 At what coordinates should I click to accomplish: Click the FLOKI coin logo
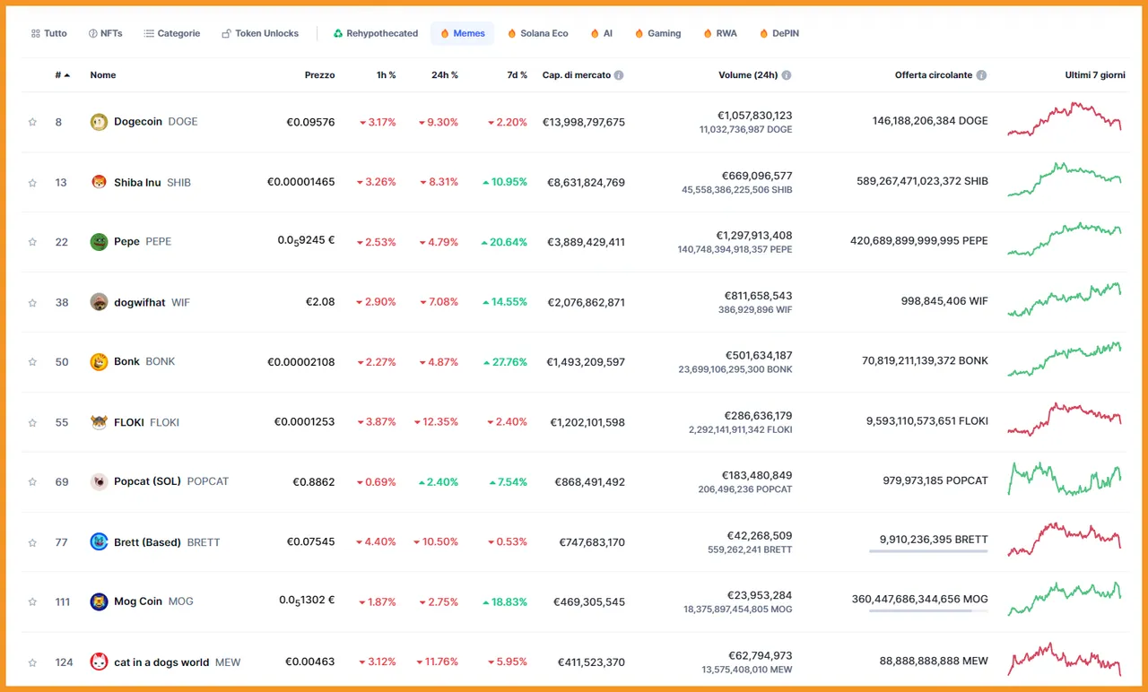pos(99,422)
